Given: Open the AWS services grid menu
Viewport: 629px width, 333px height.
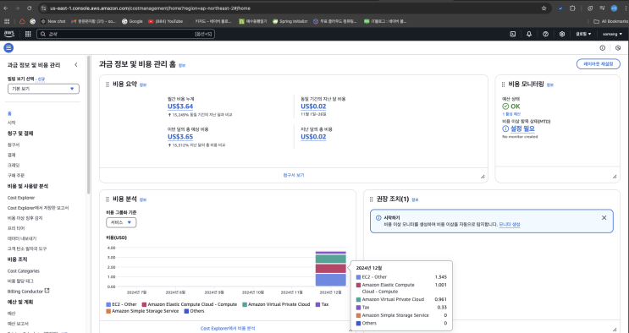Looking at the screenshot, I should click(x=28, y=34).
